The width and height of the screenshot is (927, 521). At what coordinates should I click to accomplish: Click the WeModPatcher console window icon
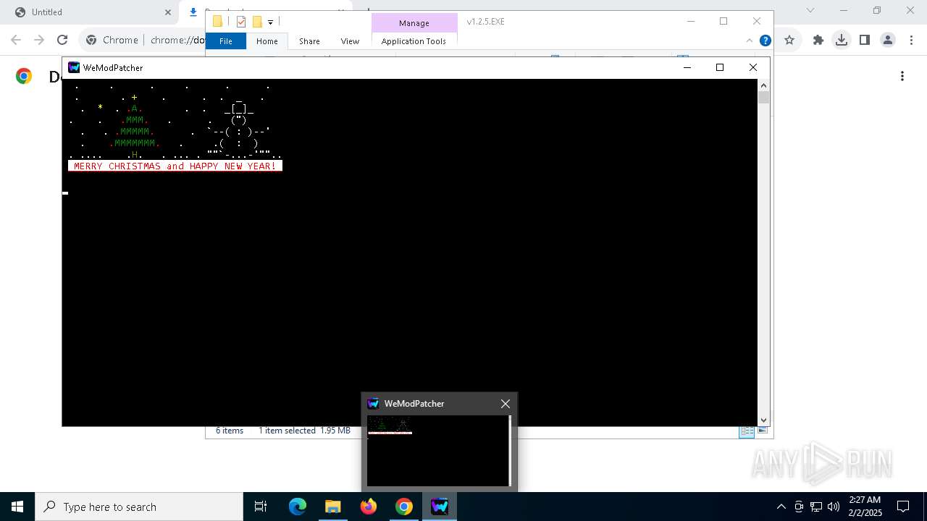tap(73, 67)
